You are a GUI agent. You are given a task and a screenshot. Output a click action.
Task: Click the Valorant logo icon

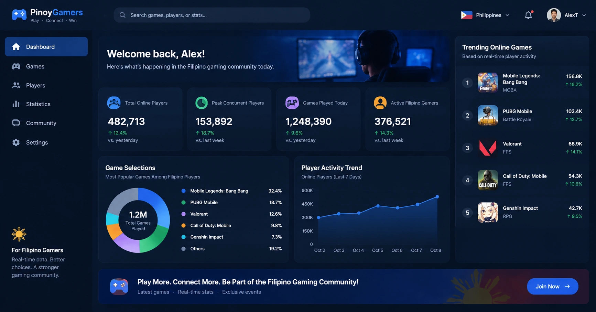(488, 148)
